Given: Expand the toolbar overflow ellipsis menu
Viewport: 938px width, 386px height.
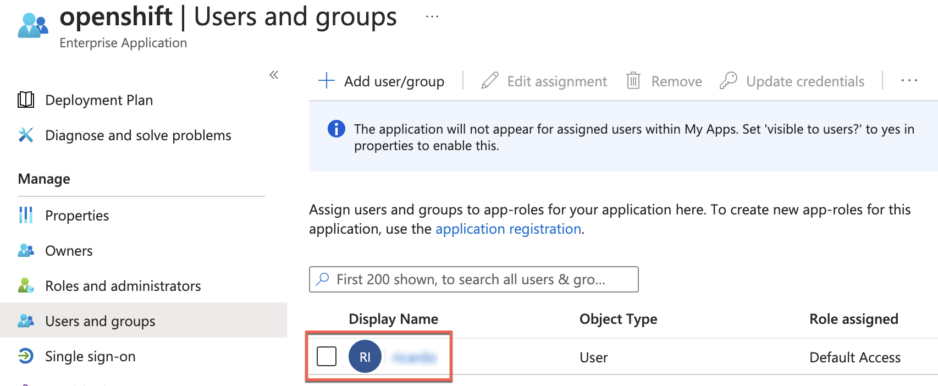Looking at the screenshot, I should pos(909,81).
